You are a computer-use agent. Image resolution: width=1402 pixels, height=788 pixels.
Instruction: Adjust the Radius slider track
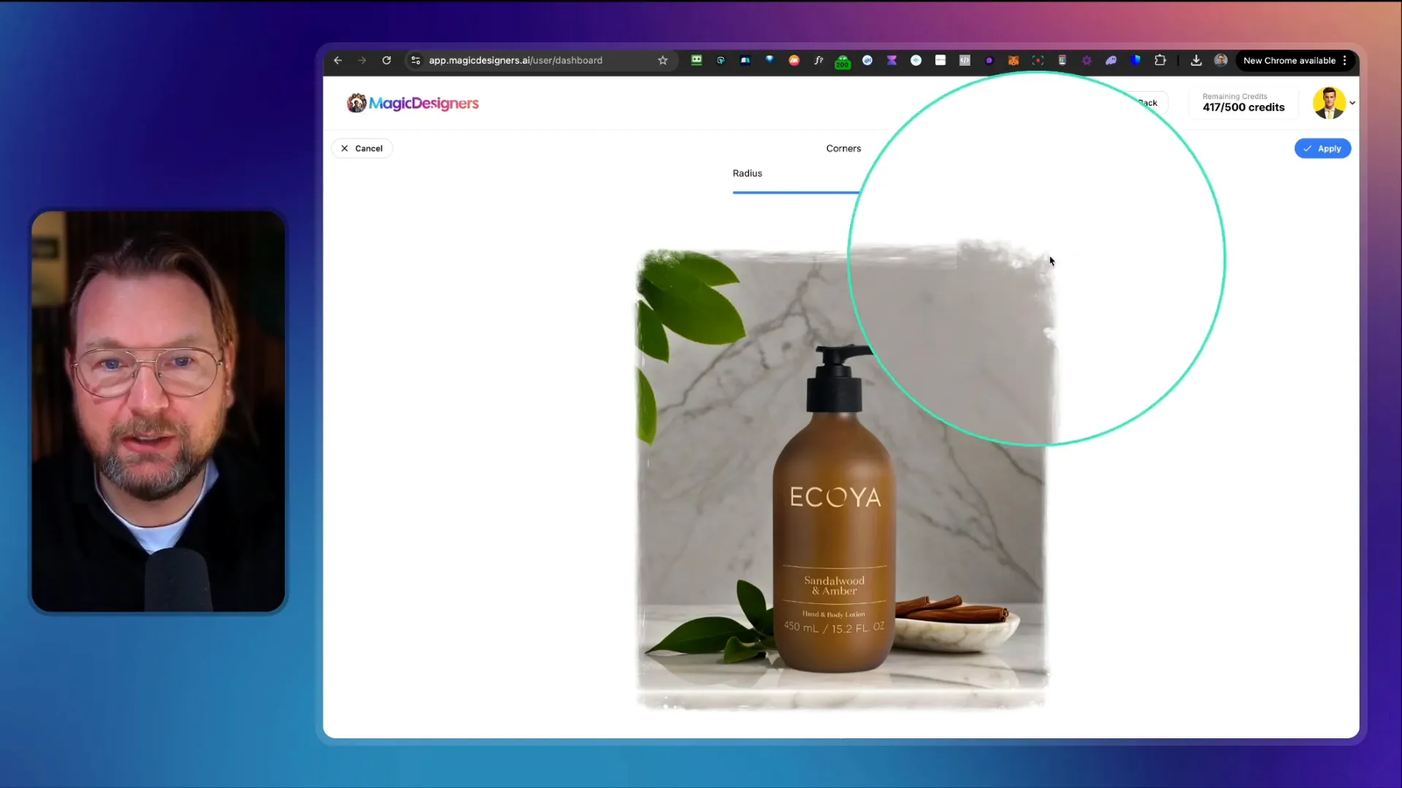point(796,192)
